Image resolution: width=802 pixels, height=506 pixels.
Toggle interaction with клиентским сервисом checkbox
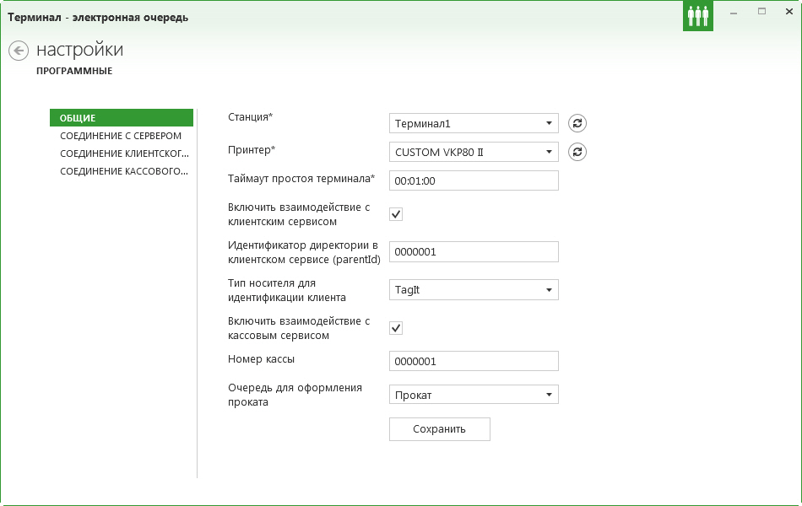tap(396, 214)
